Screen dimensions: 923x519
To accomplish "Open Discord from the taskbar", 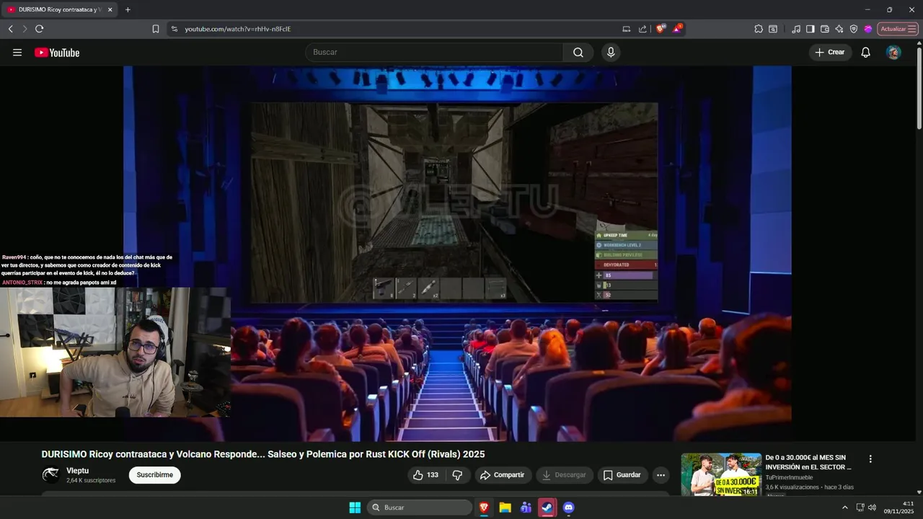I will point(568,507).
